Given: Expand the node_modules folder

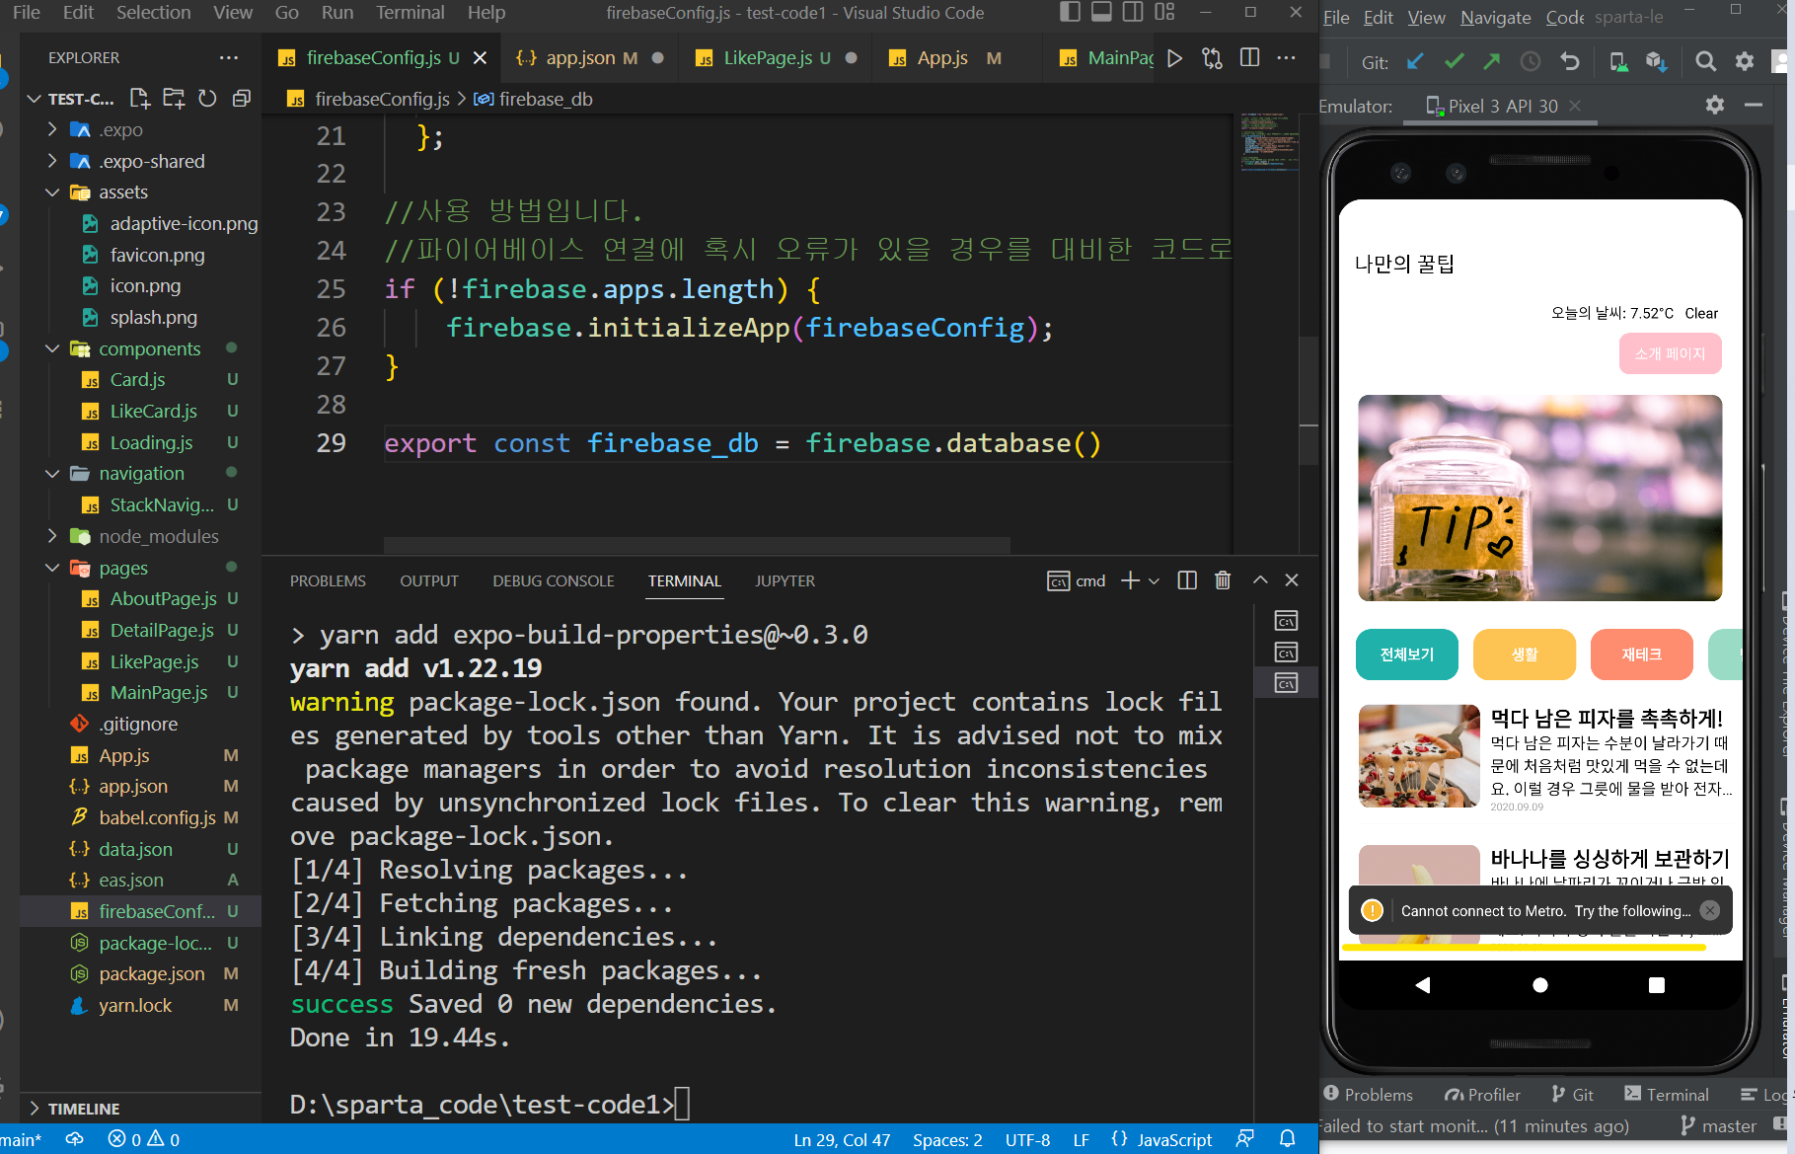Looking at the screenshot, I should [x=52, y=536].
